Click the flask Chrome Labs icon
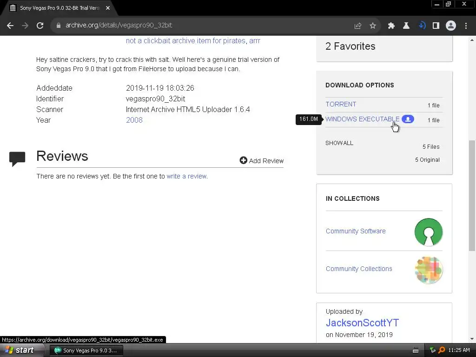This screenshot has height=357, width=476. click(x=406, y=26)
